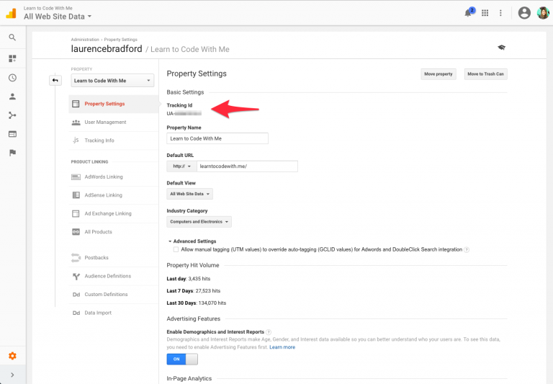553x384 pixels.
Task: Open Acquisition icon in sidebar
Action: [x=12, y=115]
